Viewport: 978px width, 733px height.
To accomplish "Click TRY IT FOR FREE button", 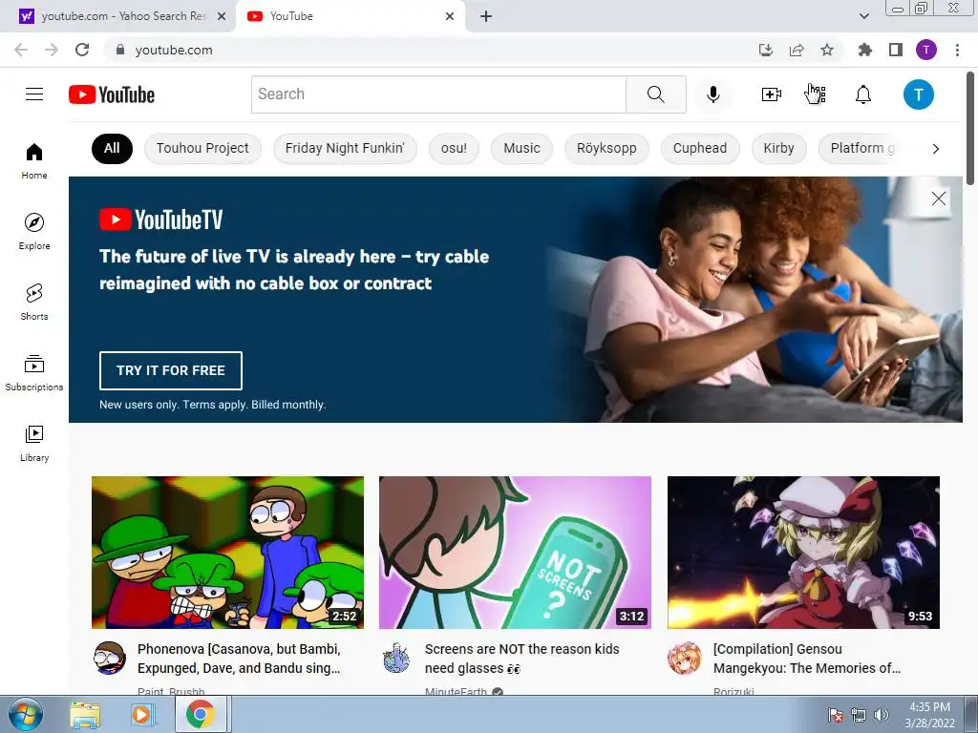I will point(171,370).
